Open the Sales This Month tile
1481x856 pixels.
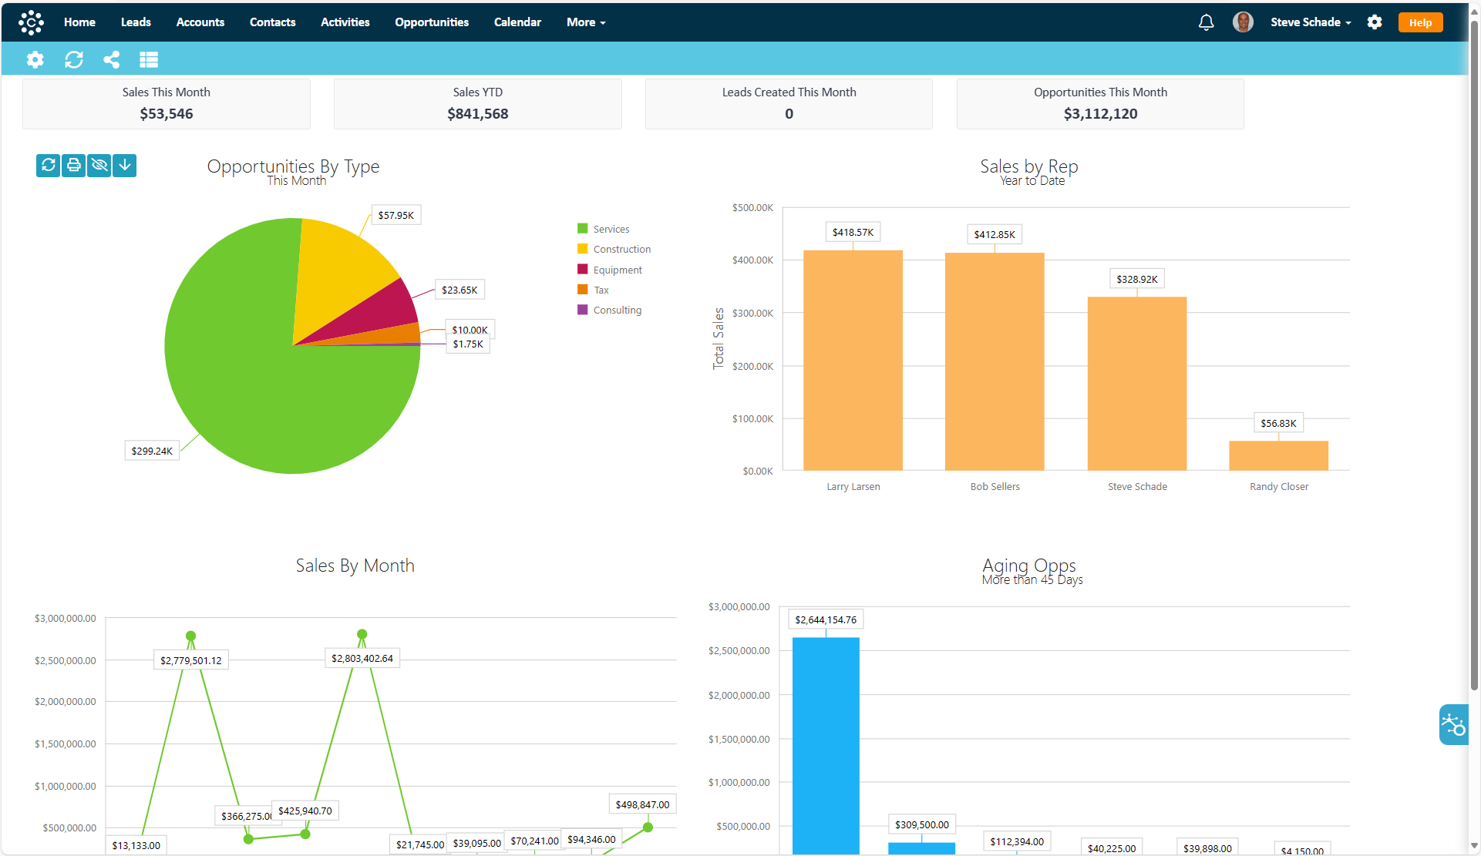coord(167,103)
